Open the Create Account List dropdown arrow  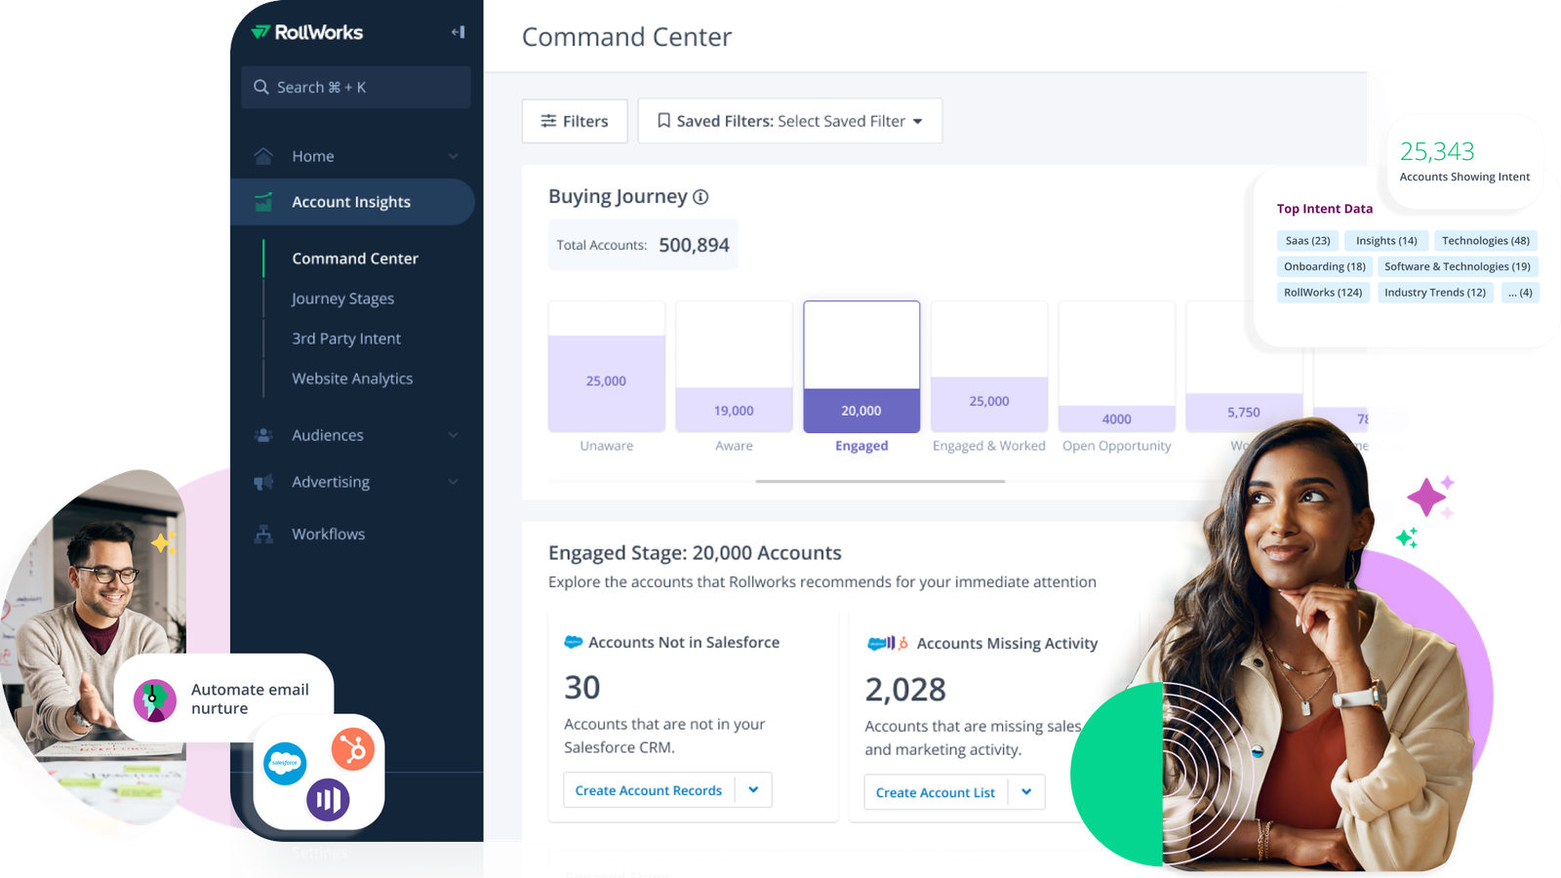coord(1026,792)
